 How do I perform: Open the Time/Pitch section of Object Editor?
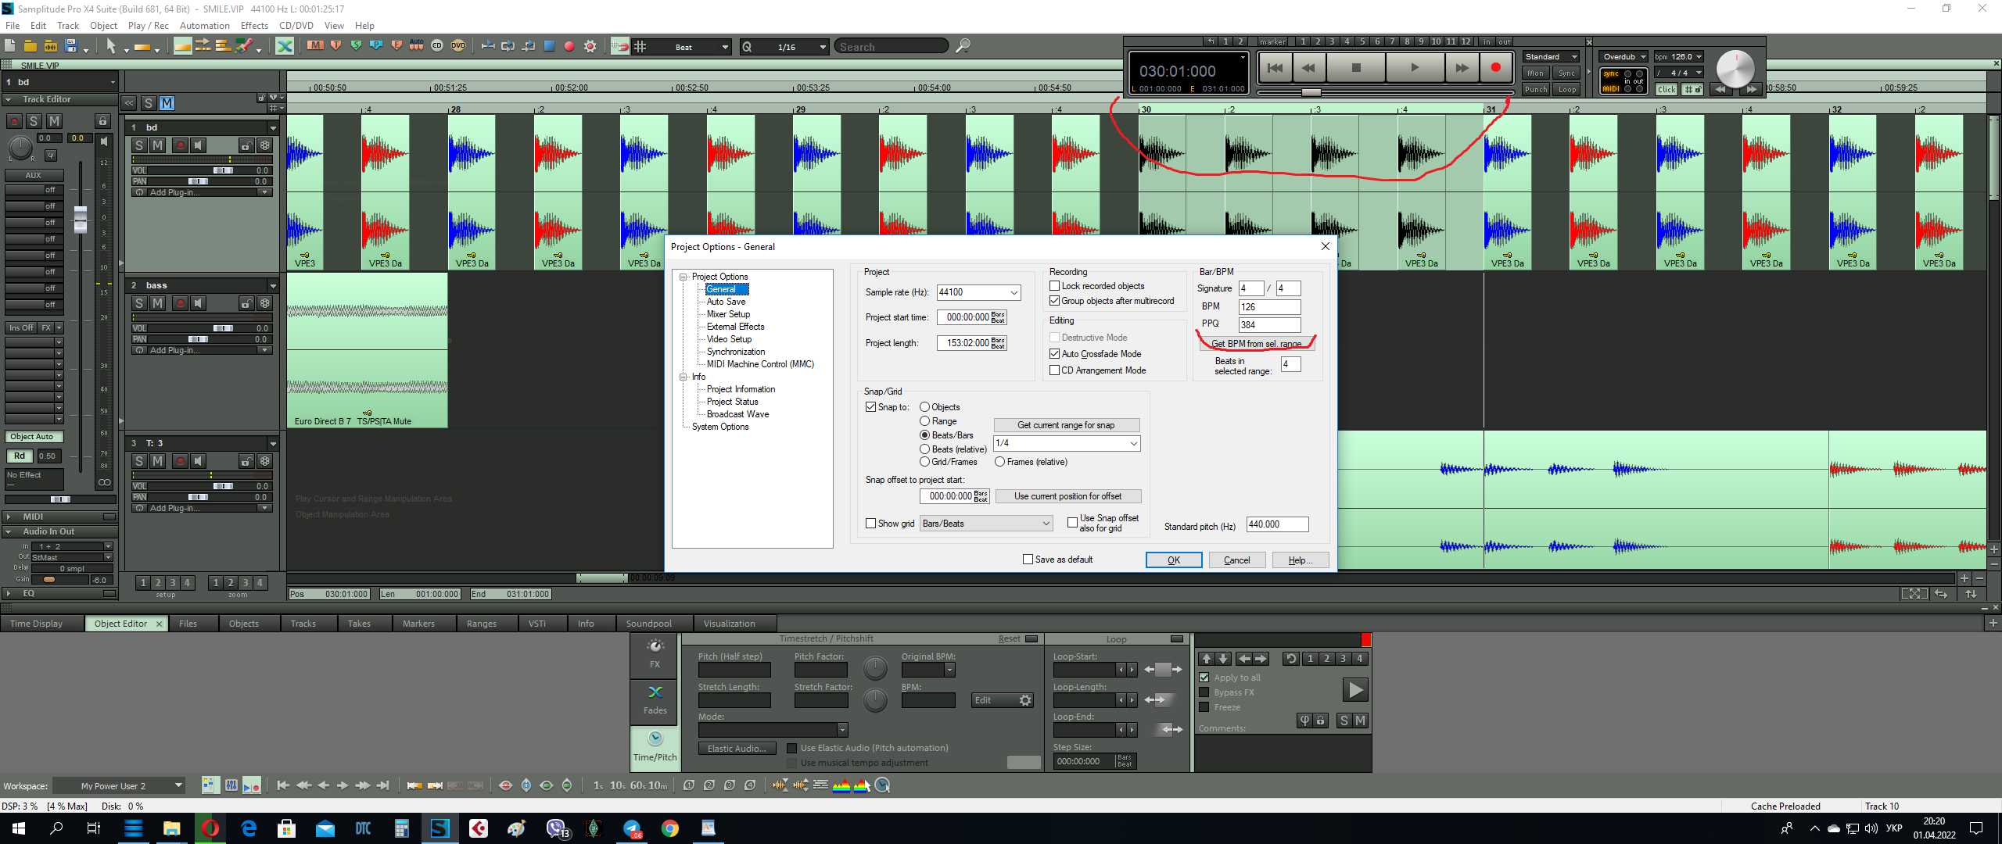pos(655,747)
